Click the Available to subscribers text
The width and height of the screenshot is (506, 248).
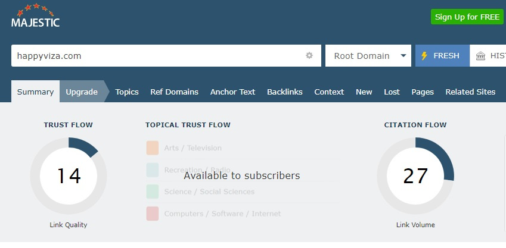[242, 175]
